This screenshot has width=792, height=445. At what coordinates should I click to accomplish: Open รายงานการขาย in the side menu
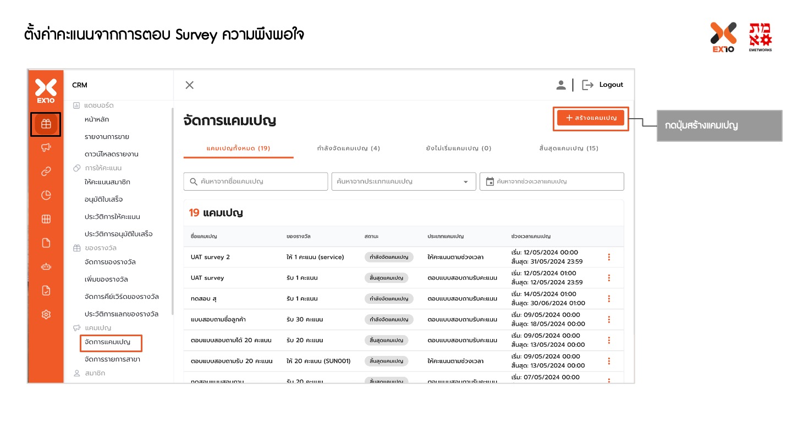pyautogui.click(x=107, y=137)
